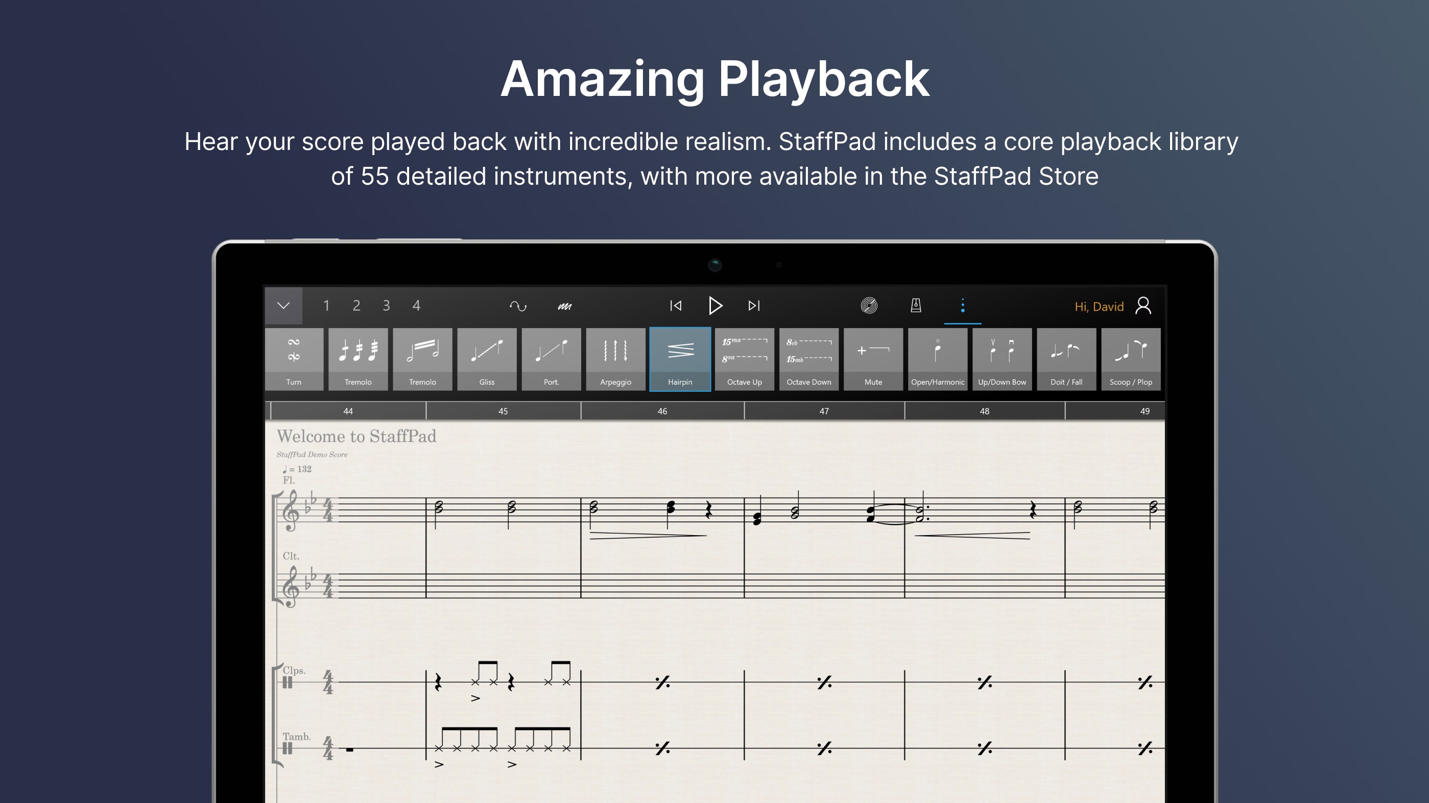Select the Turn articulation tool
This screenshot has width=1429, height=803.
click(x=294, y=359)
